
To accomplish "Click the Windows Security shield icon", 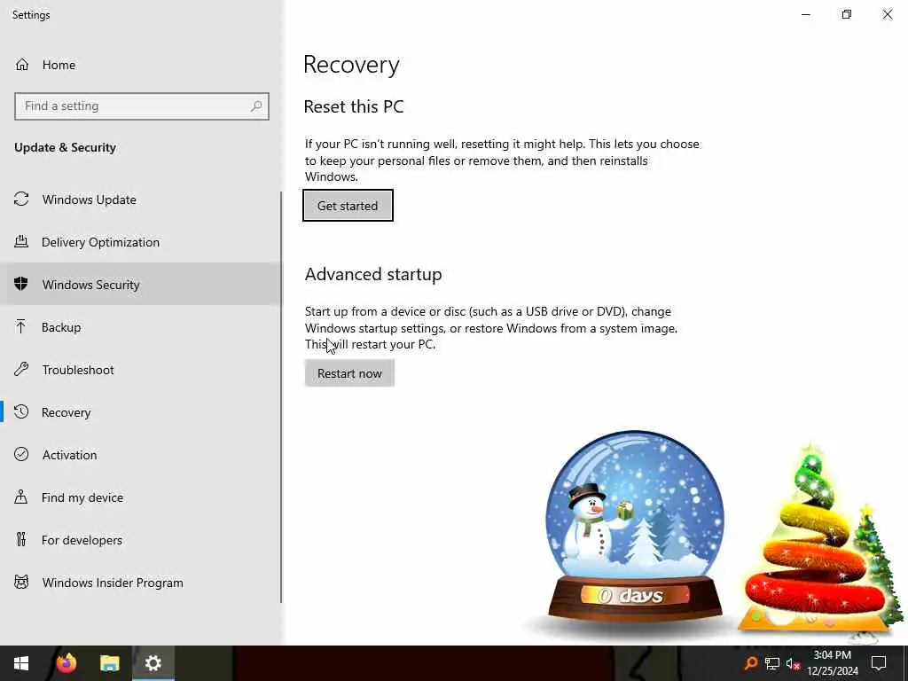I will tap(21, 284).
